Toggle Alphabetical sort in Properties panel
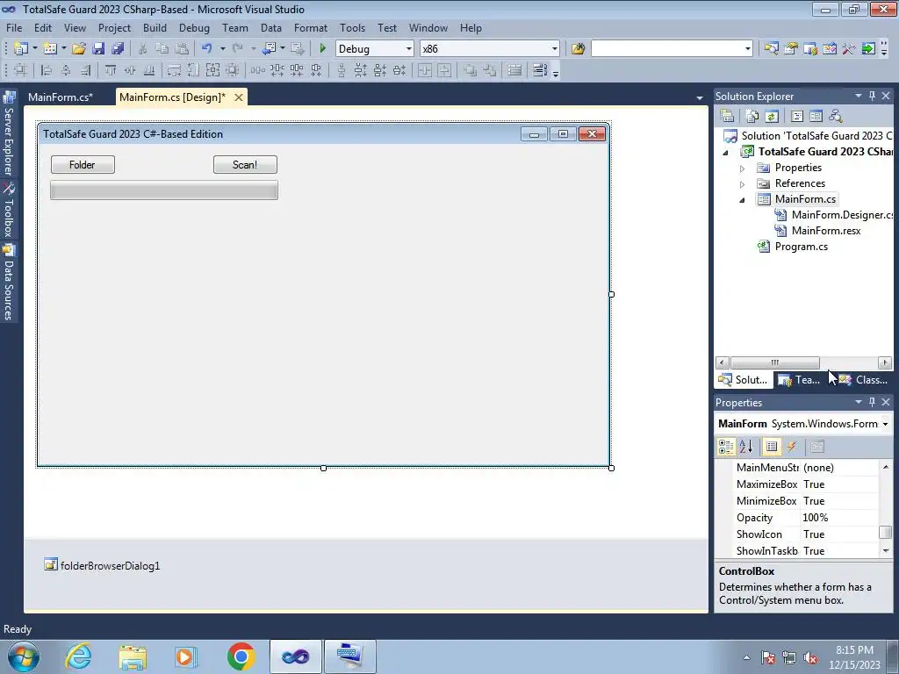The height and width of the screenshot is (674, 899). 746,447
